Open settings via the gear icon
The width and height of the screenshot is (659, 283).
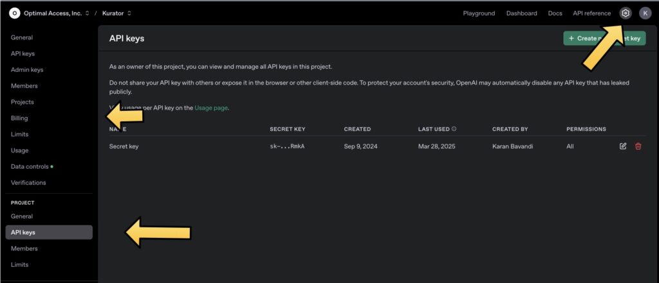(625, 13)
